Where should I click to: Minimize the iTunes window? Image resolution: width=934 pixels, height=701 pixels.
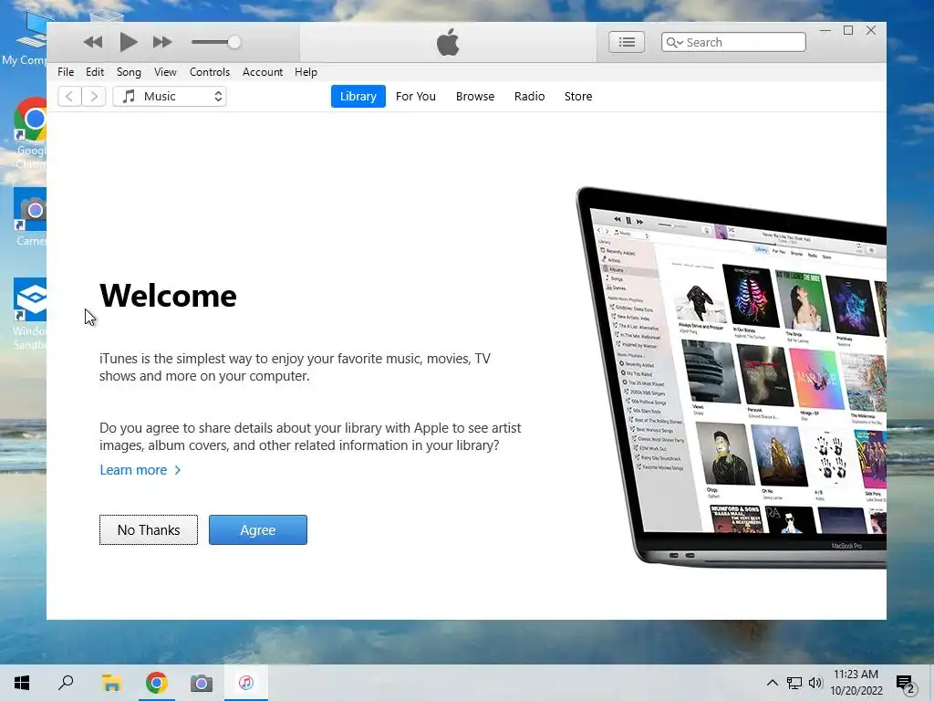point(825,30)
